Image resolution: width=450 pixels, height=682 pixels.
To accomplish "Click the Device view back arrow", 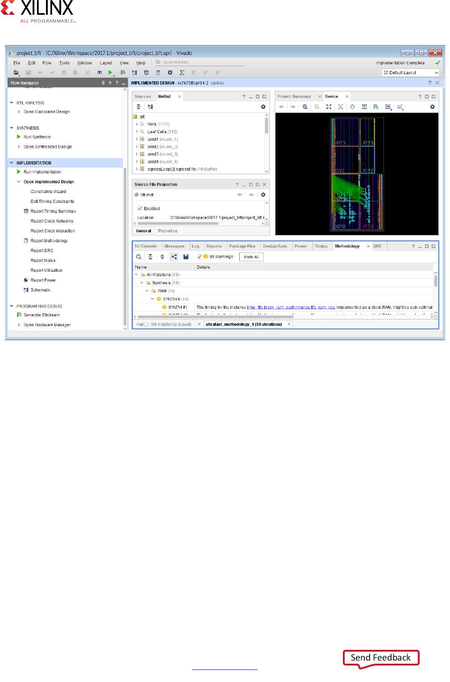I will click(281, 107).
